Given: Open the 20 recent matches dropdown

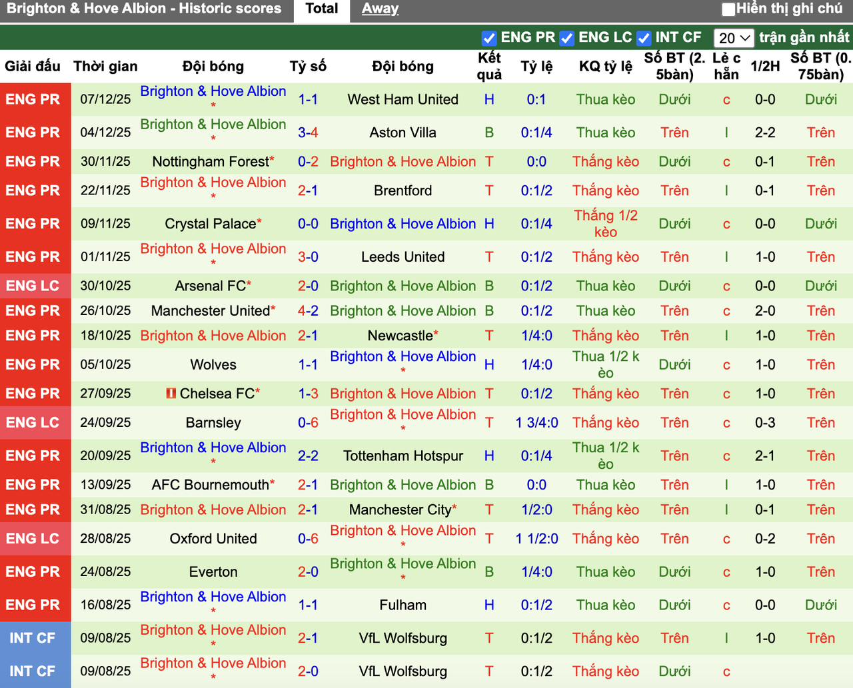Looking at the screenshot, I should 734,38.
